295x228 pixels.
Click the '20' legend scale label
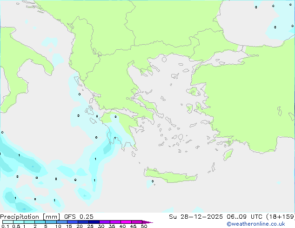(80, 226)
